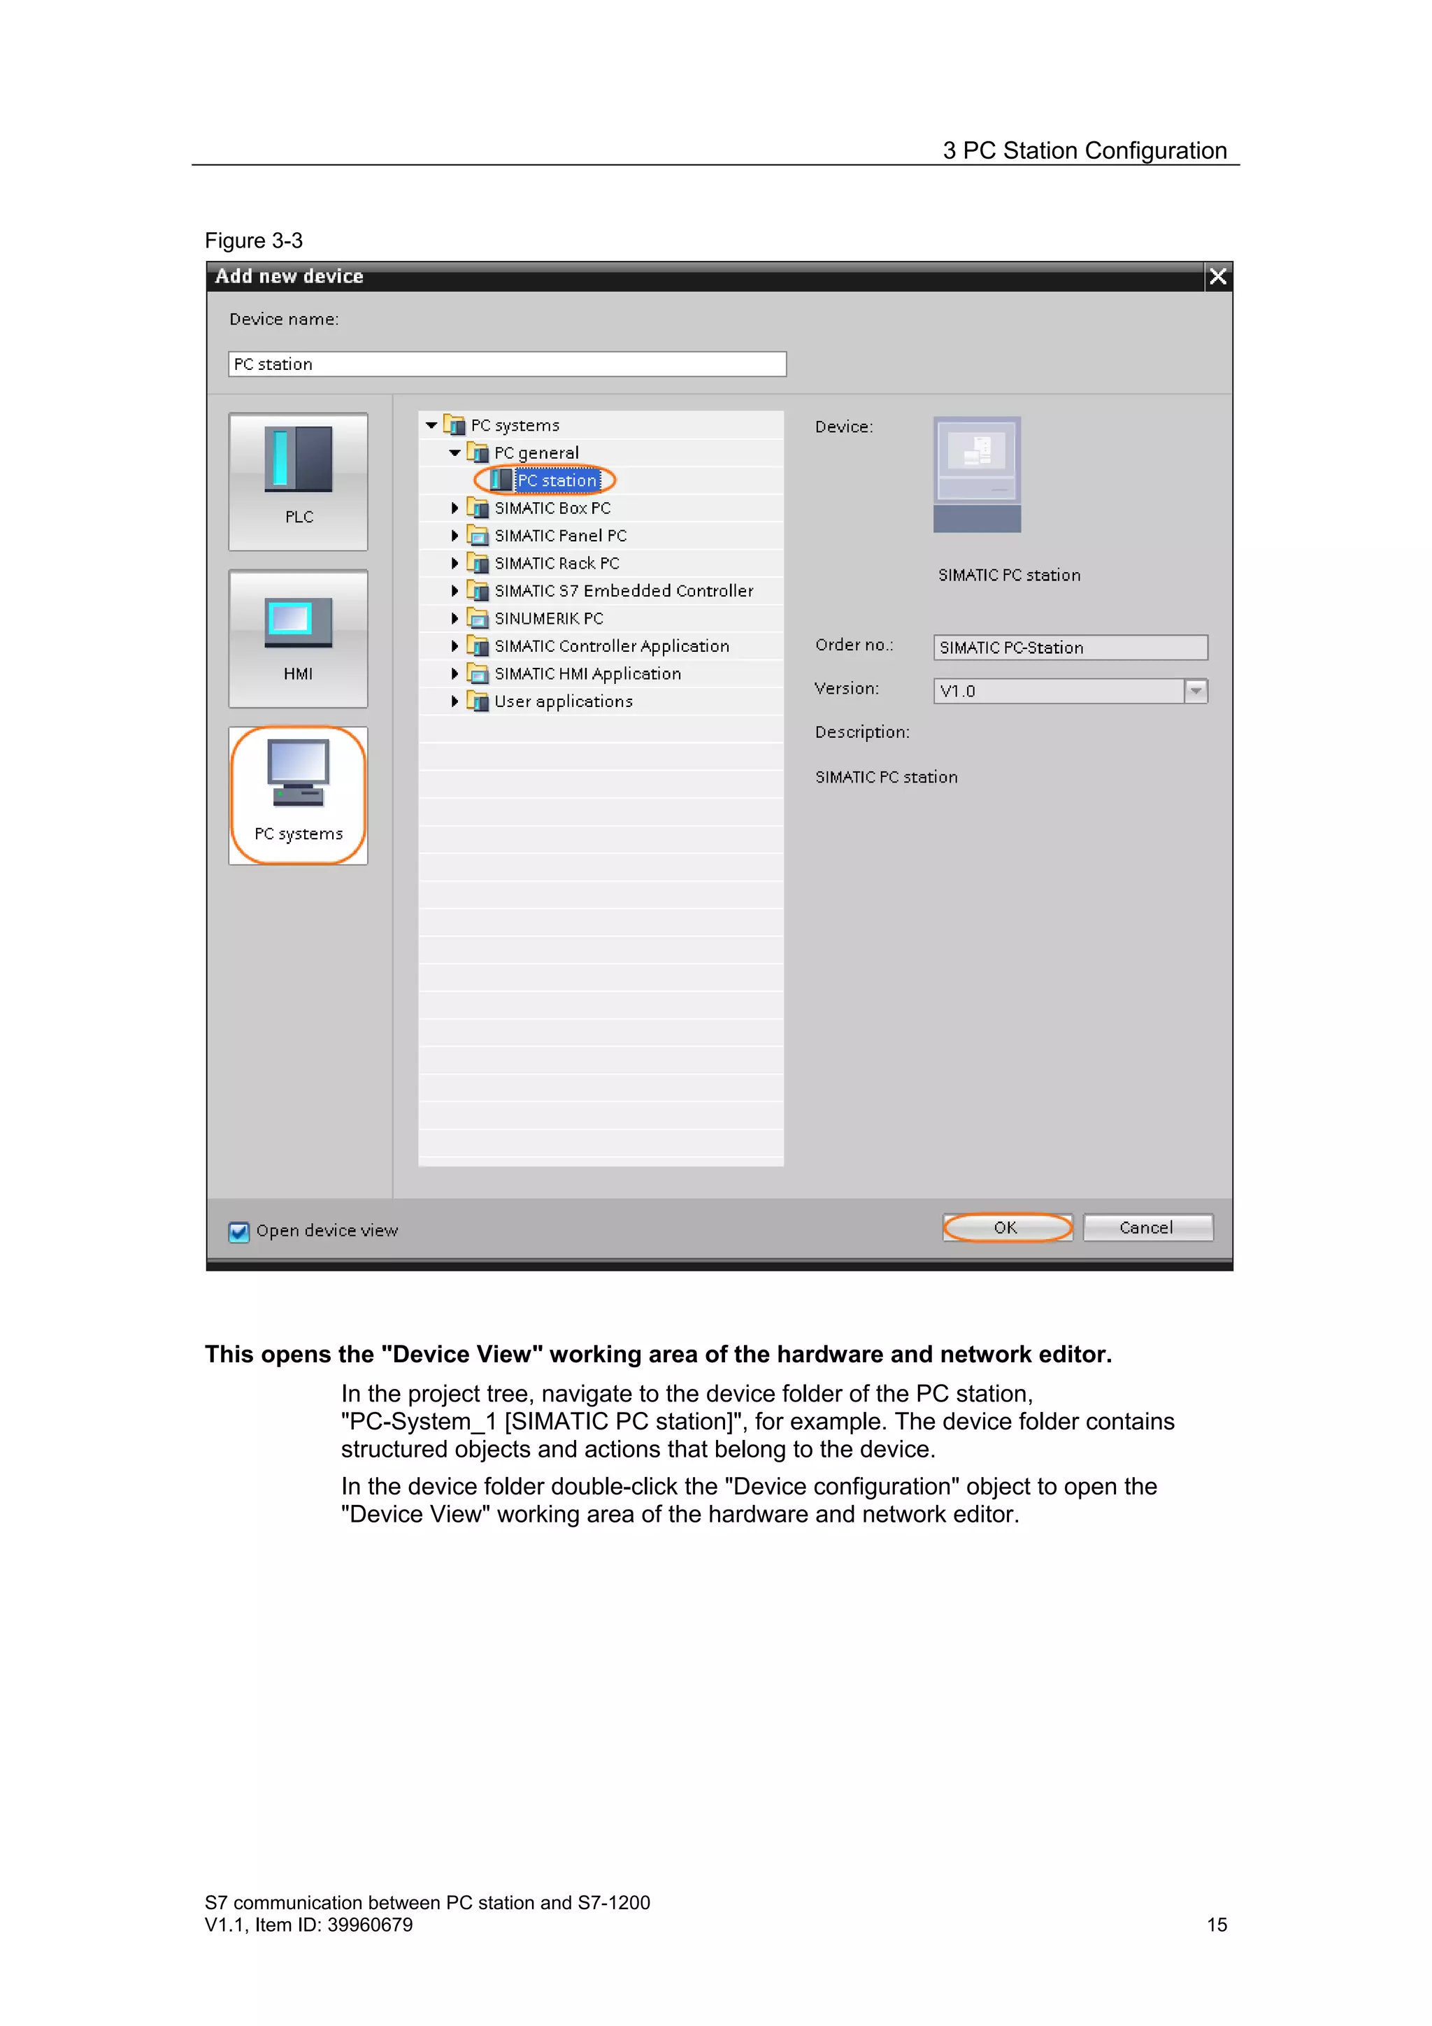Toggle the Open device view checkbox
Screen dimensions: 1432x2026
coord(238,1232)
